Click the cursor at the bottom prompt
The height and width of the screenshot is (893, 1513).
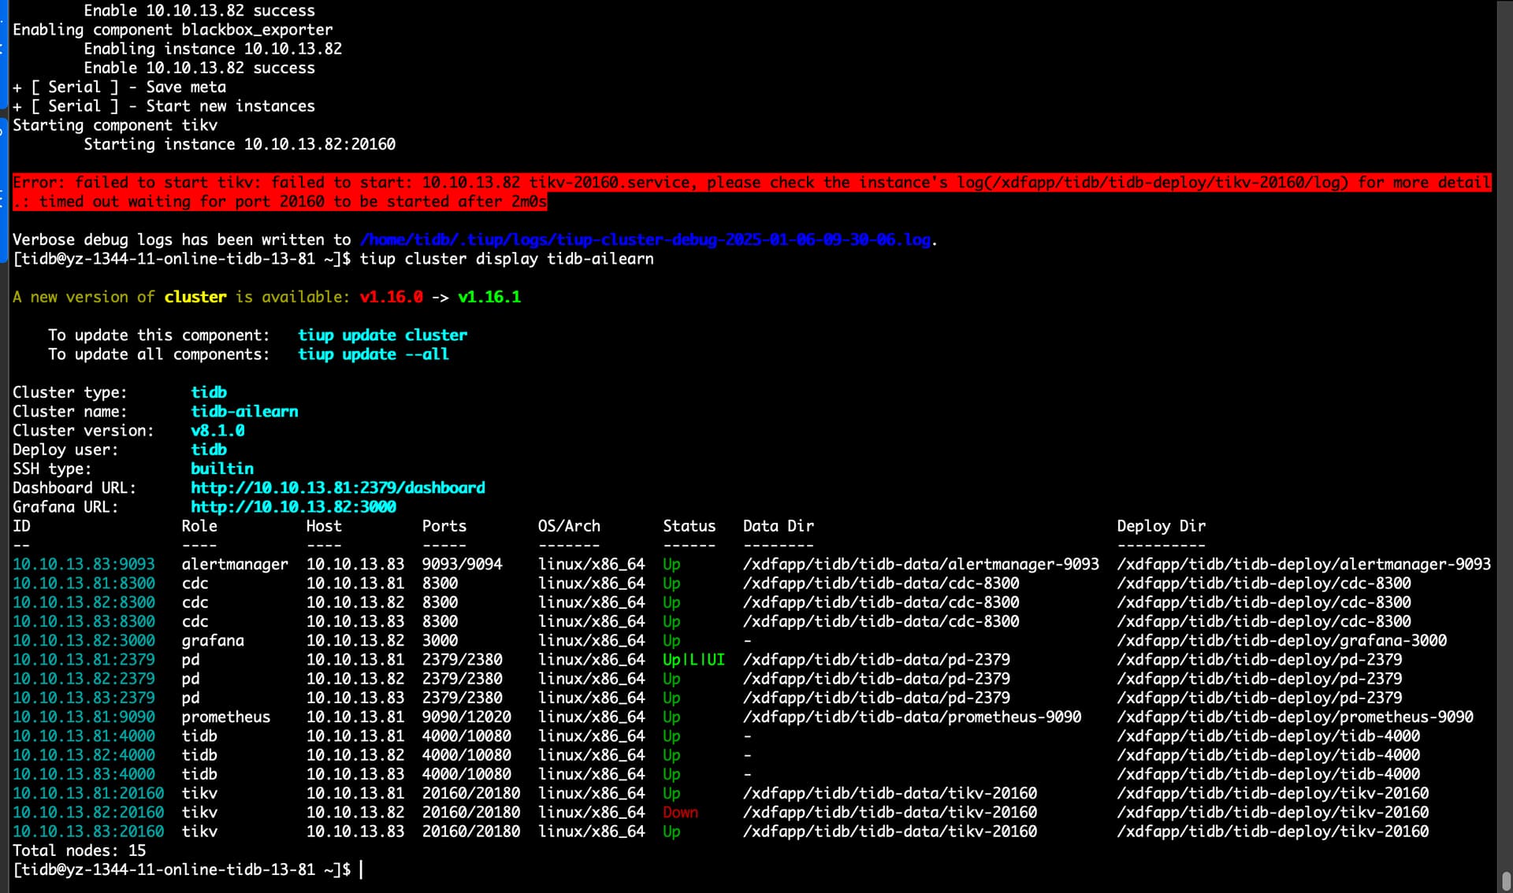(x=362, y=869)
